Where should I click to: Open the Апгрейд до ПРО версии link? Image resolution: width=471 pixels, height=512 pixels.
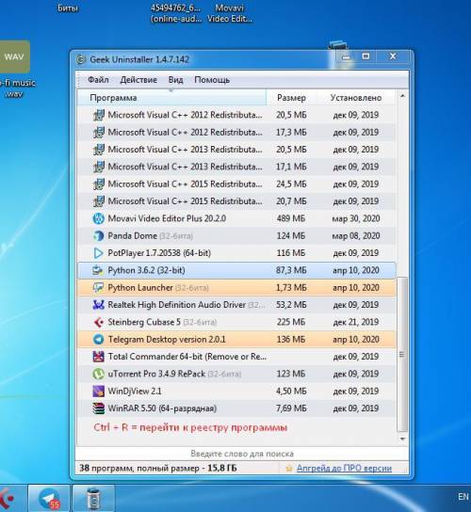344,469
